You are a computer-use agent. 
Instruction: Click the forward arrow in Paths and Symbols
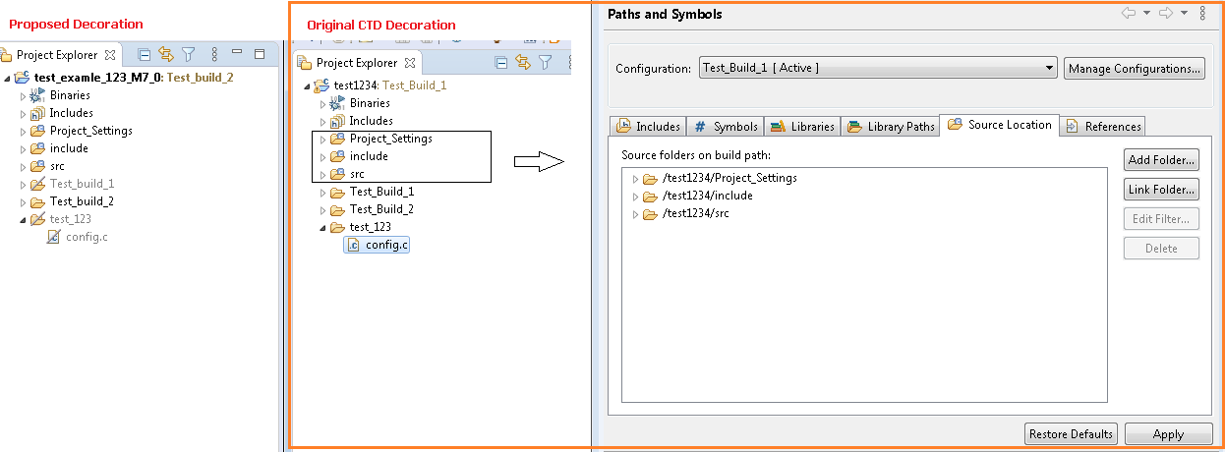[1166, 14]
